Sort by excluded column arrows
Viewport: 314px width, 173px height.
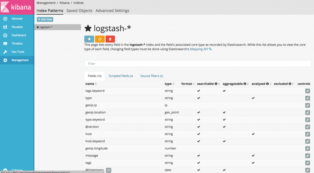pos(293,84)
